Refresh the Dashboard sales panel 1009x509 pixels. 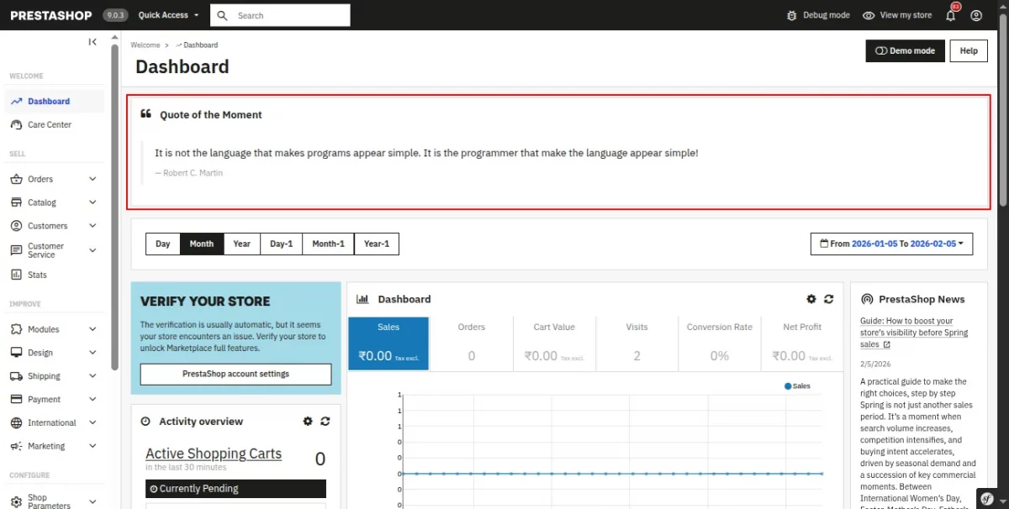click(x=829, y=299)
